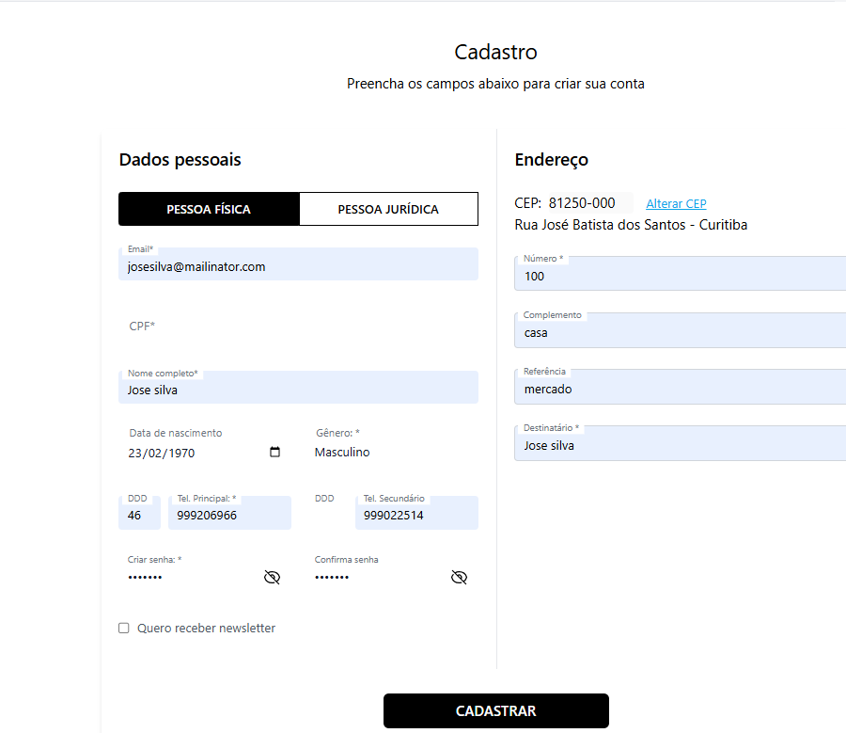Click the Destinatário field

[680, 446]
